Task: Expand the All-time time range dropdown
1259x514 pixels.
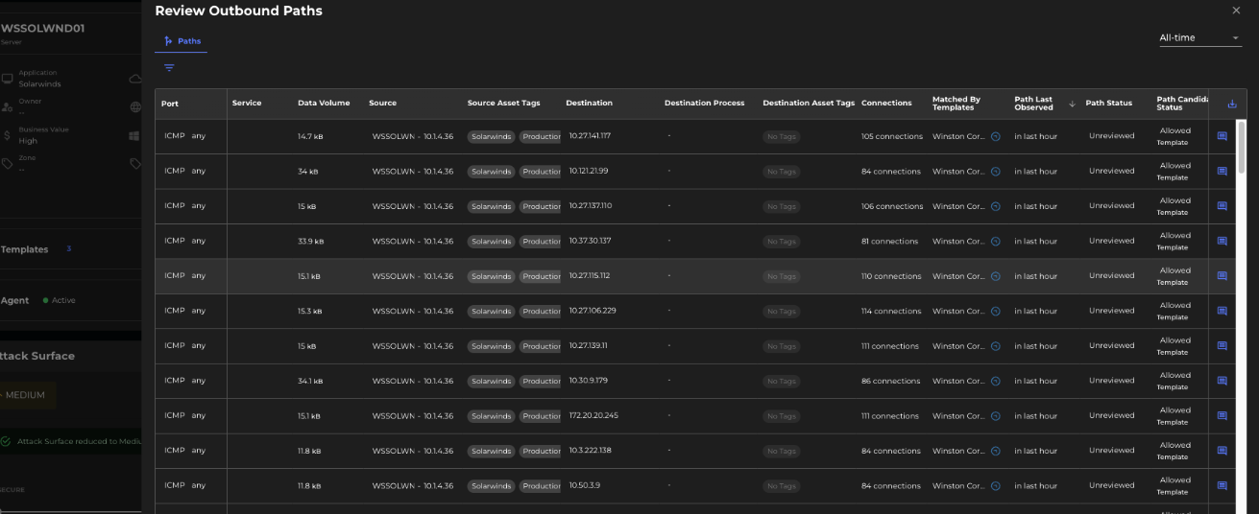Action: tap(1199, 38)
